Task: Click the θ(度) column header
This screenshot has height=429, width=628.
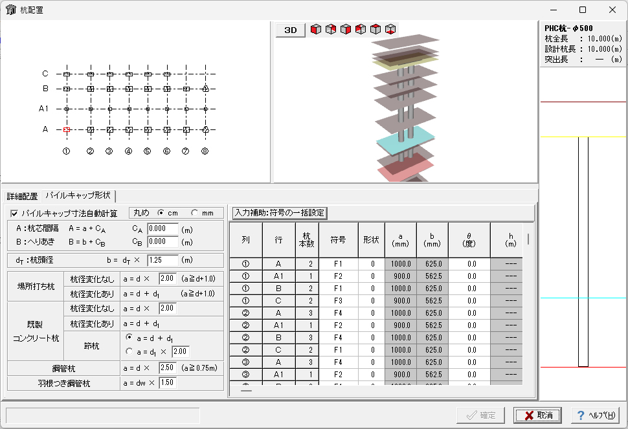Action: tap(469, 239)
